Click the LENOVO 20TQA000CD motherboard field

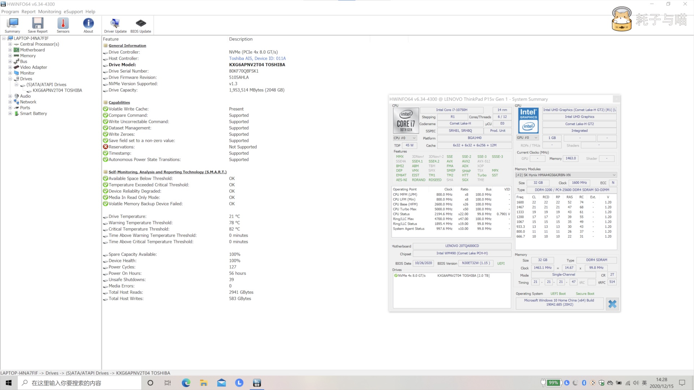click(x=462, y=246)
